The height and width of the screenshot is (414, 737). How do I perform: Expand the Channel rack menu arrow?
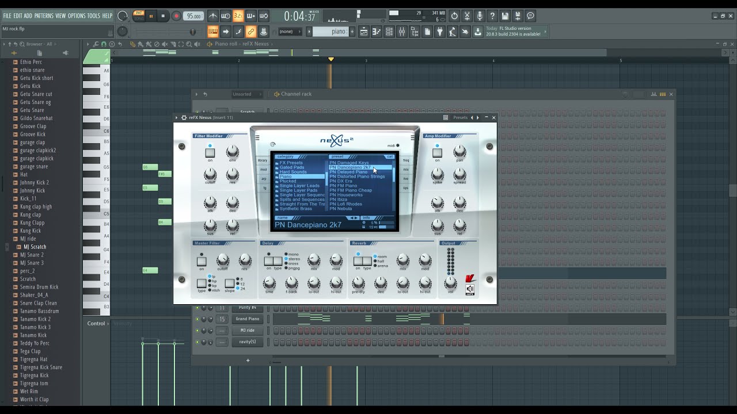(x=196, y=94)
